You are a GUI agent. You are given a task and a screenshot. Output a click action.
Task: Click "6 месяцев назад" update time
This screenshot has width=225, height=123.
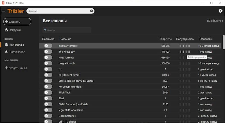pos(208,81)
